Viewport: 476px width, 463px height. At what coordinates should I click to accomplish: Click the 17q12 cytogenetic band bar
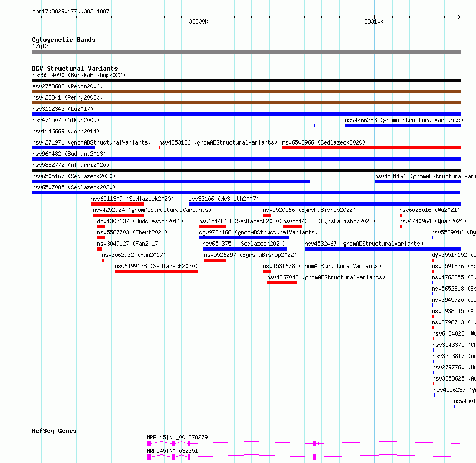point(246,52)
